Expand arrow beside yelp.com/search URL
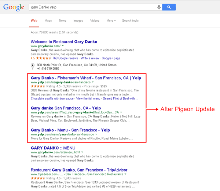220x191 pixels. 121,112
